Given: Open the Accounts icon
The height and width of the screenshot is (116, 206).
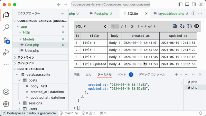Looking at the screenshot, I should click(x=6, y=92).
